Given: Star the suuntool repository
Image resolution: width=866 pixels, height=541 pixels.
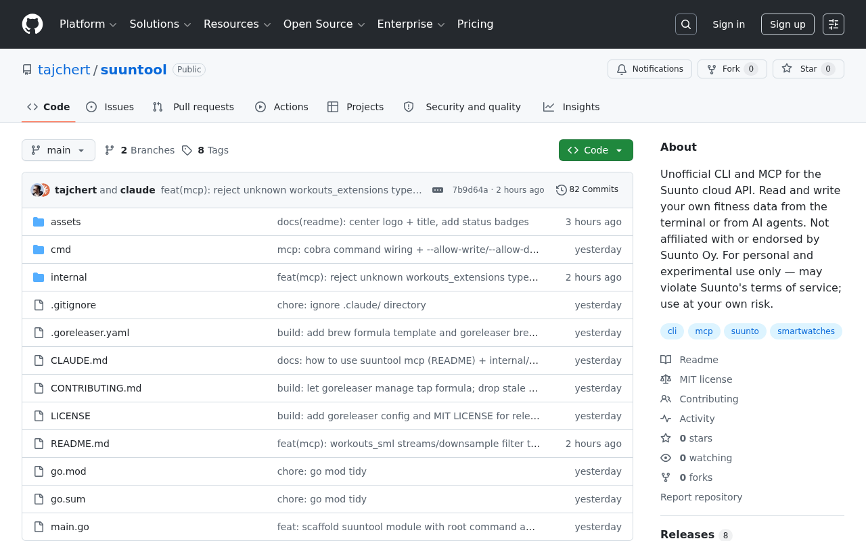Looking at the screenshot, I should click(x=808, y=69).
